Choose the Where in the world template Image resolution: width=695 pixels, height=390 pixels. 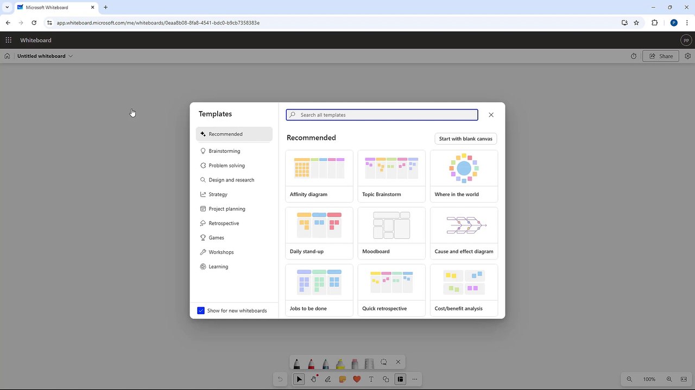[464, 176]
